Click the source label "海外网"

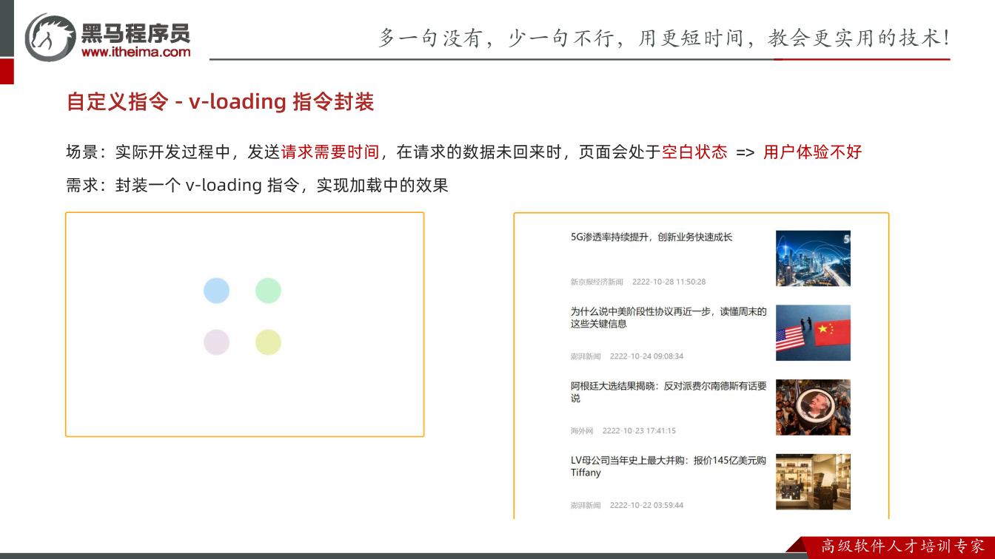[582, 431]
